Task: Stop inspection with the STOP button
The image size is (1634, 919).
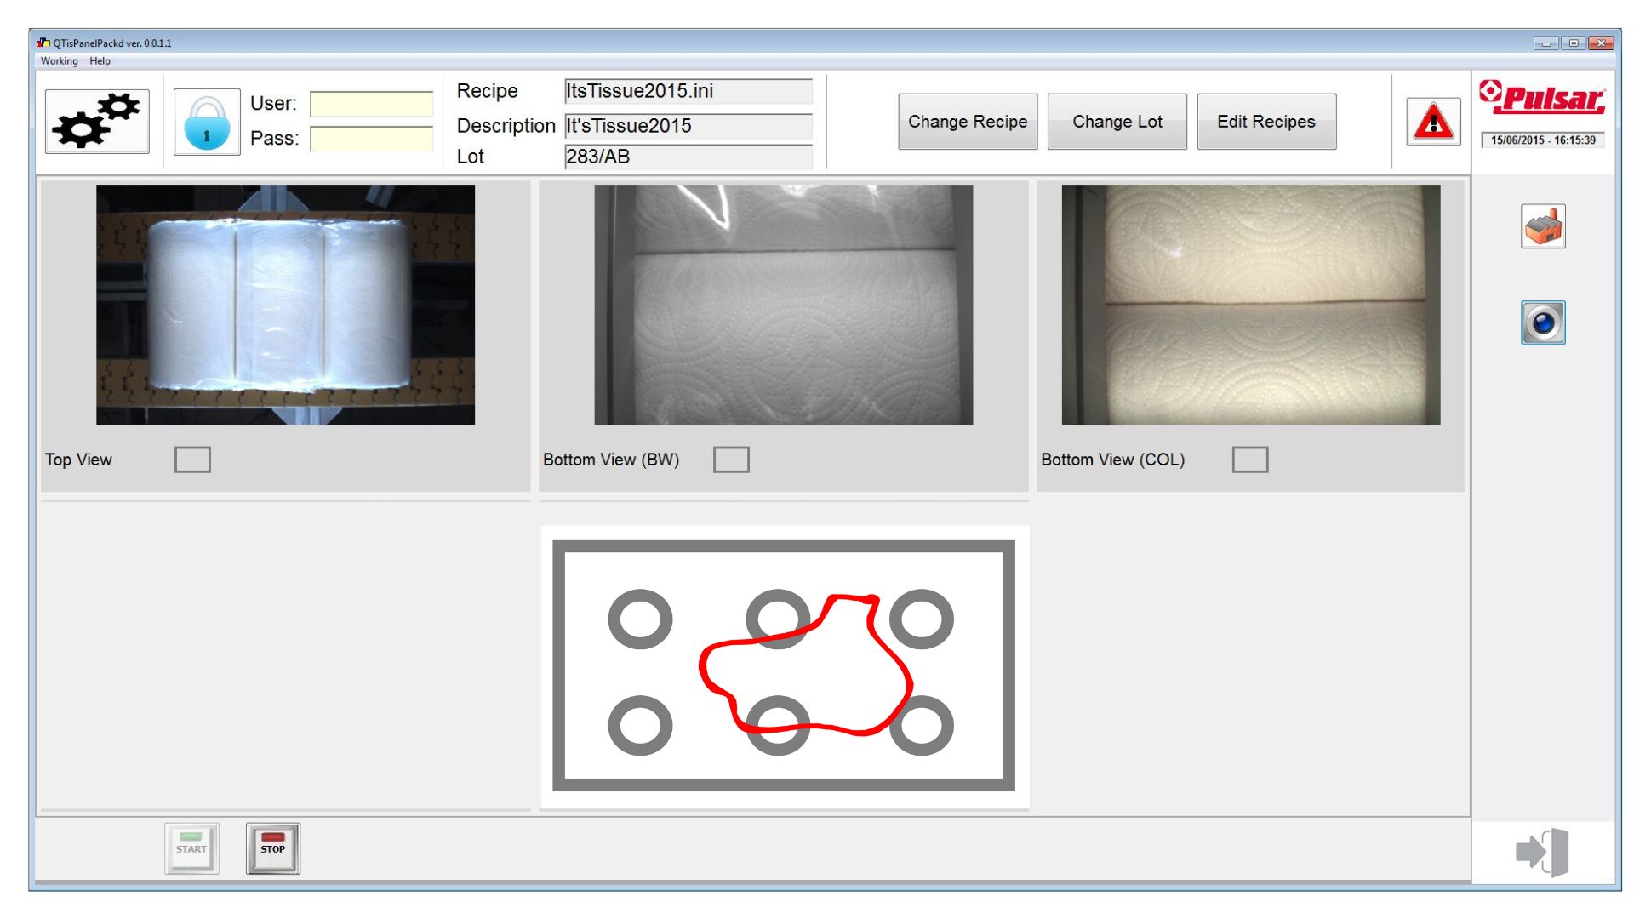Action: click(273, 848)
